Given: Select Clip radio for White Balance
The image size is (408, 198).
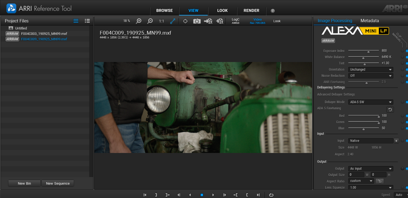Looking at the screenshot, I should pyautogui.click(x=407, y=57).
